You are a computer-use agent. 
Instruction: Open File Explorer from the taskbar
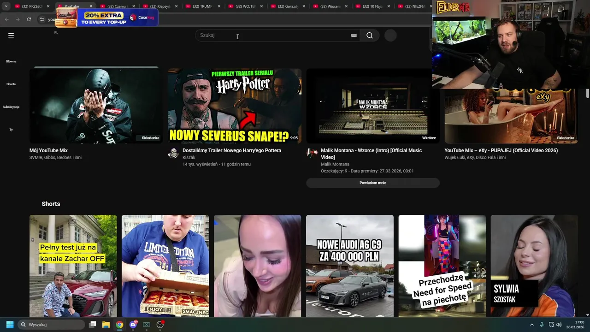(106, 325)
